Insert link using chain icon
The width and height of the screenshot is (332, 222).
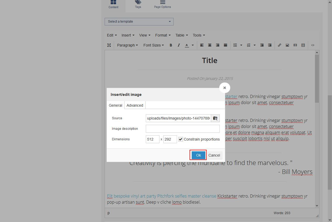click(279, 45)
